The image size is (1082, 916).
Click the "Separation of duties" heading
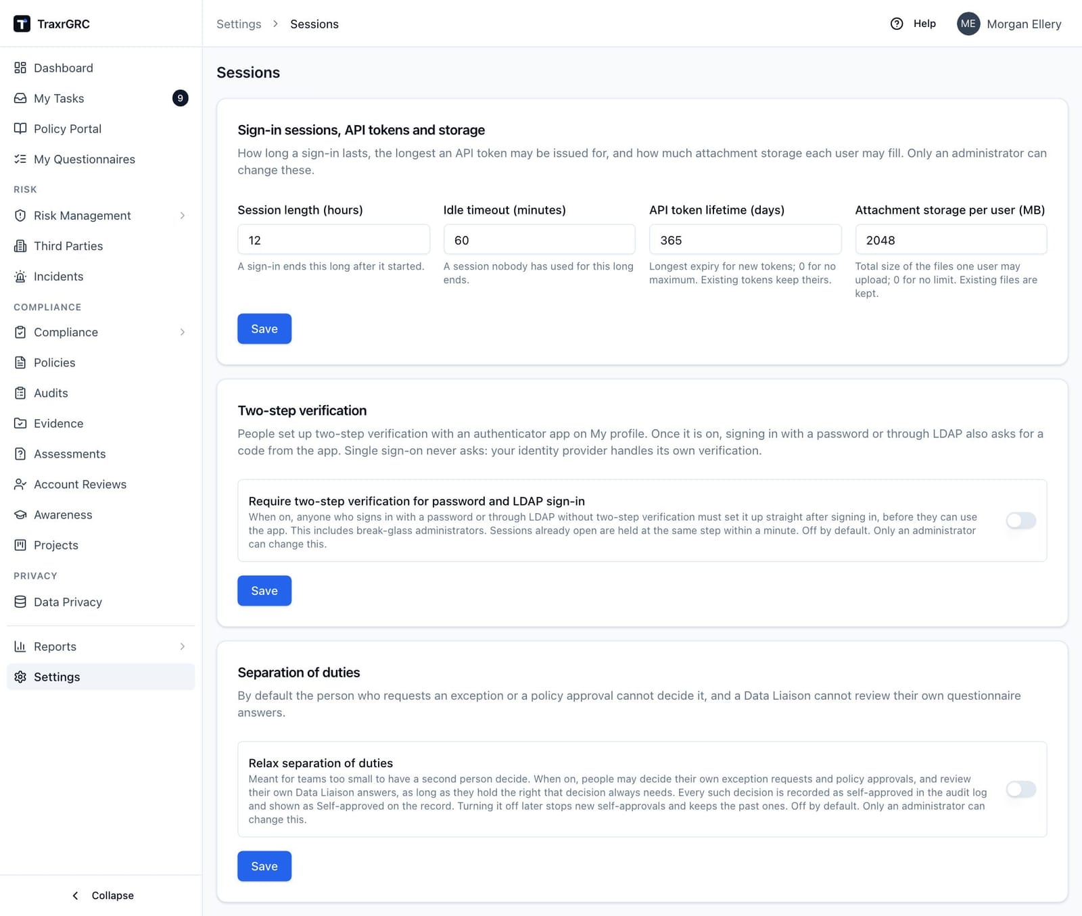(x=299, y=673)
